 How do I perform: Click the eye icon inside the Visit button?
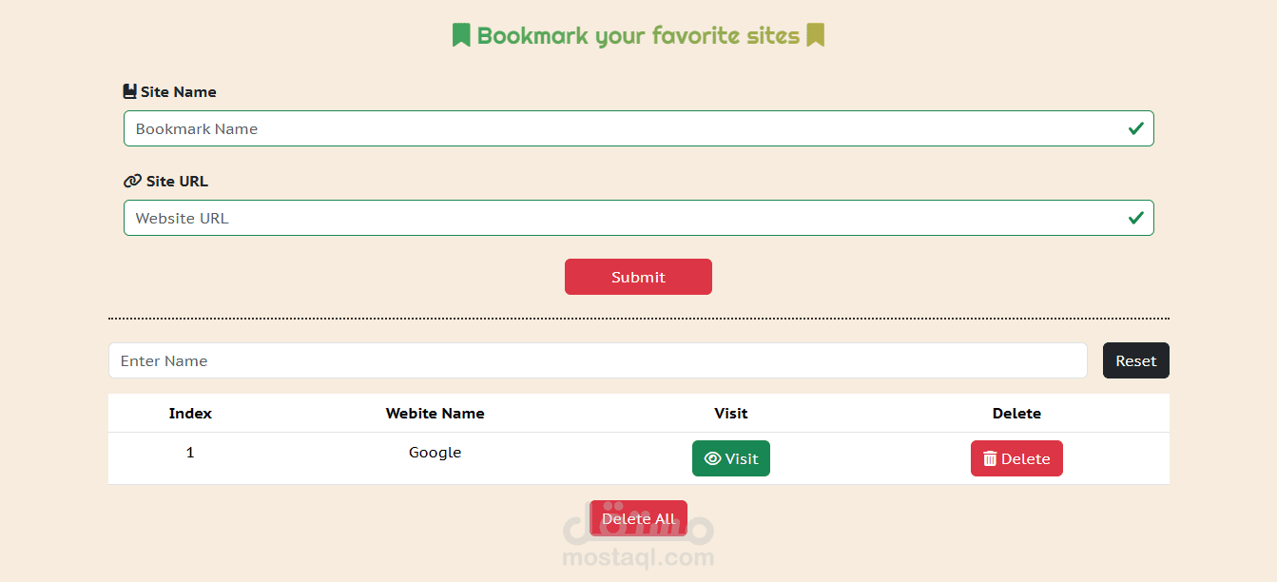pos(710,458)
